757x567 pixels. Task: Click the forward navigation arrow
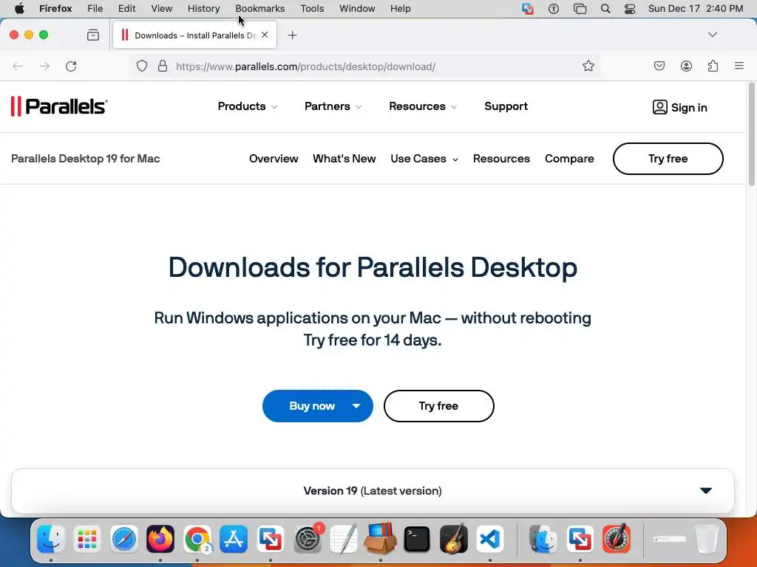44,66
